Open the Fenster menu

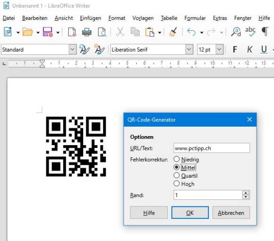243,18
